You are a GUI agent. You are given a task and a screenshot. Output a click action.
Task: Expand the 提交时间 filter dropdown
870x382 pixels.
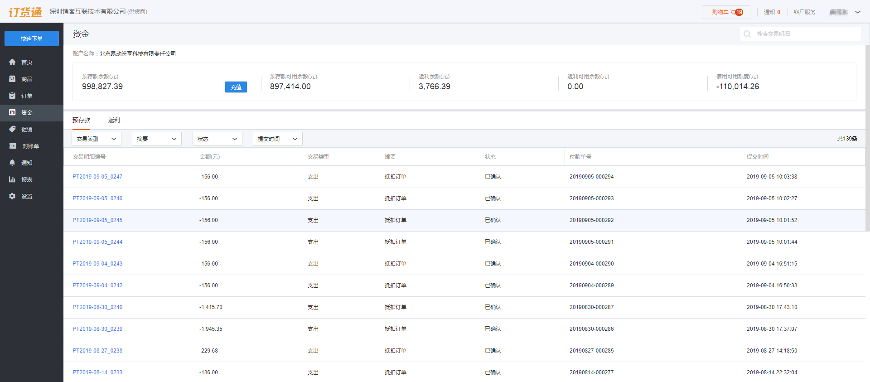pos(278,139)
